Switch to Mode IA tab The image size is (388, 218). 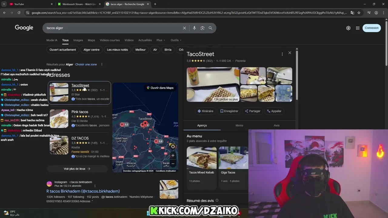(x=52, y=40)
